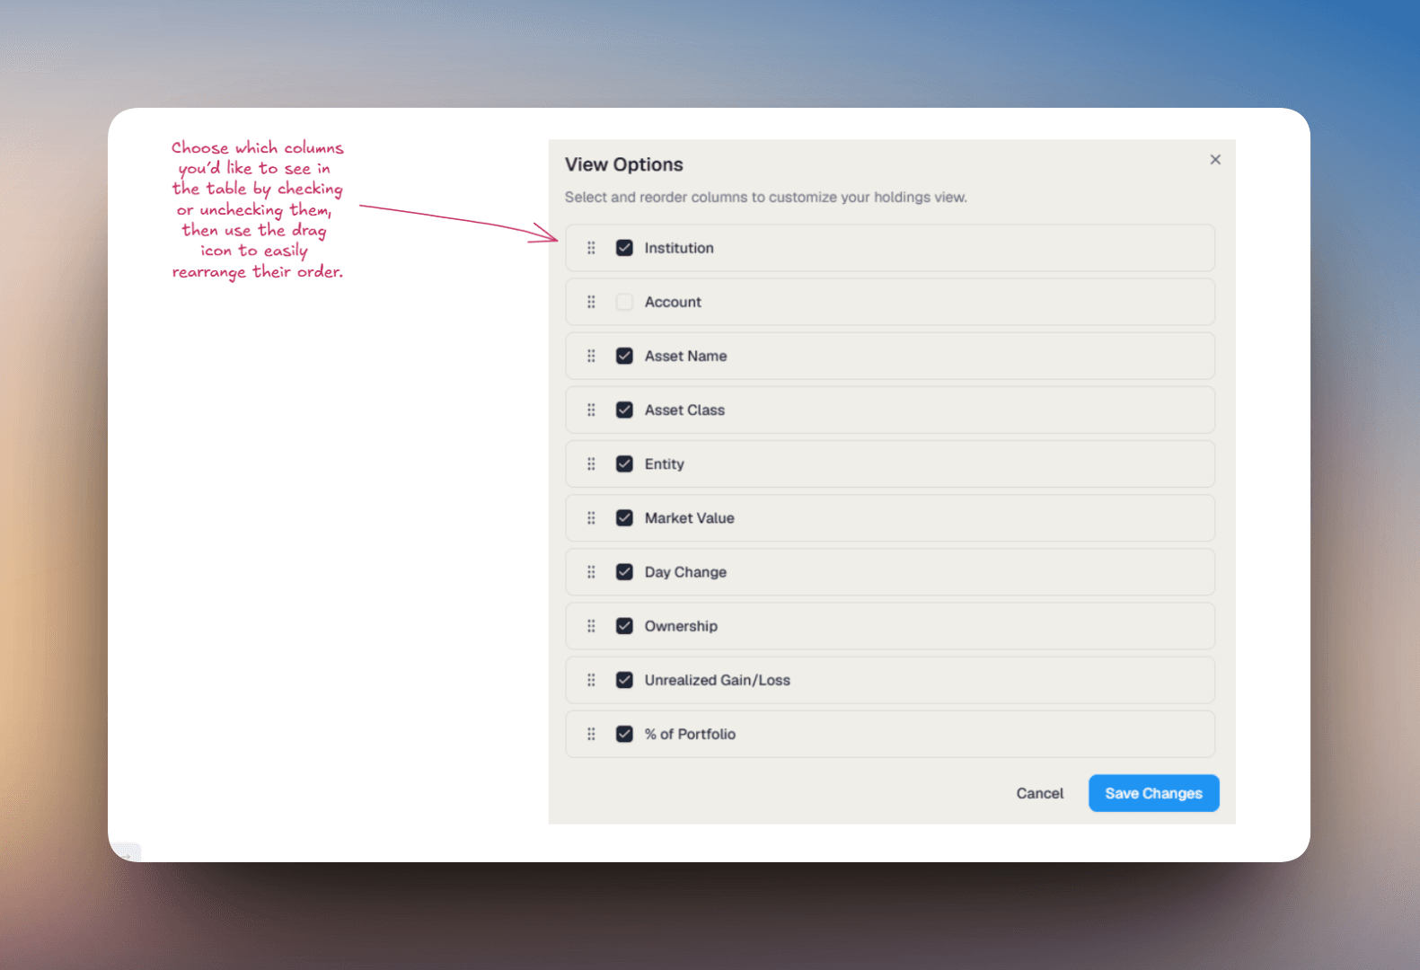Click drag handle for Ownership row

point(591,626)
